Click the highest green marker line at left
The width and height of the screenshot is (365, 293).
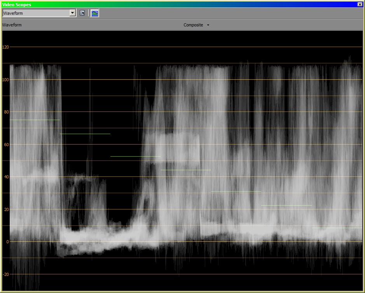[x=35, y=120]
